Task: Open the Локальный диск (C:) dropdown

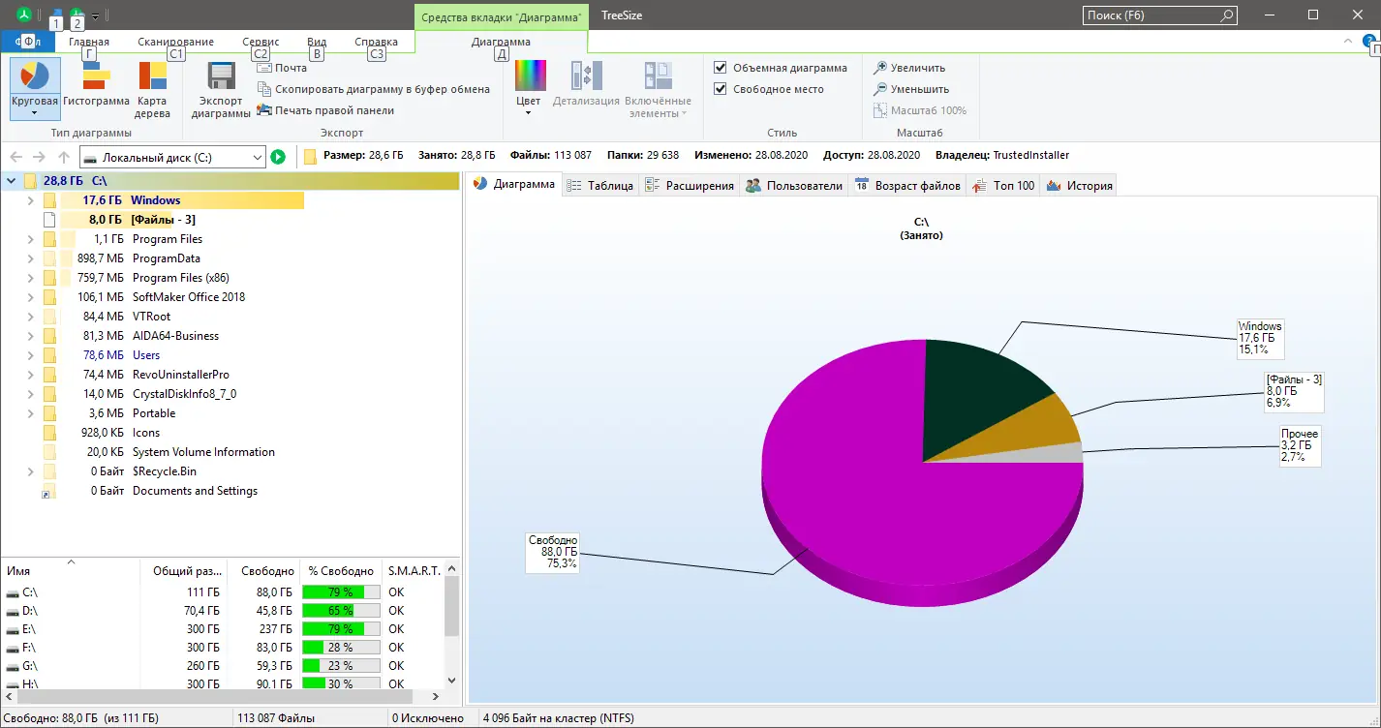Action: click(258, 156)
